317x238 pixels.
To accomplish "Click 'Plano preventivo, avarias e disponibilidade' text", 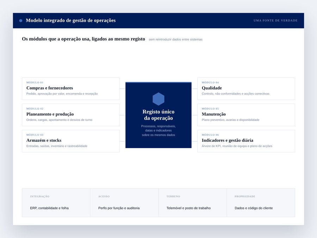I will 230,120.
